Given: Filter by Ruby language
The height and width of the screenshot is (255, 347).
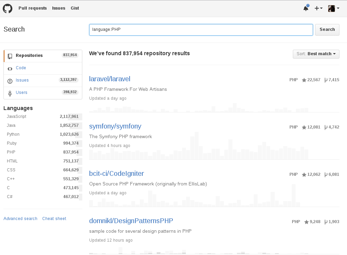Looking at the screenshot, I should pyautogui.click(x=43, y=143).
